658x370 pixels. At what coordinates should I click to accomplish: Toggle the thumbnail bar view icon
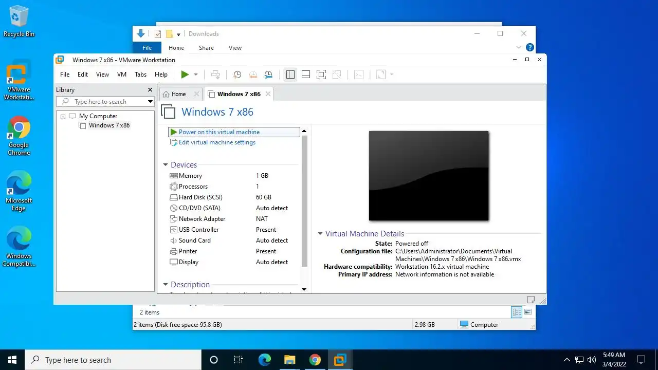[x=306, y=75]
